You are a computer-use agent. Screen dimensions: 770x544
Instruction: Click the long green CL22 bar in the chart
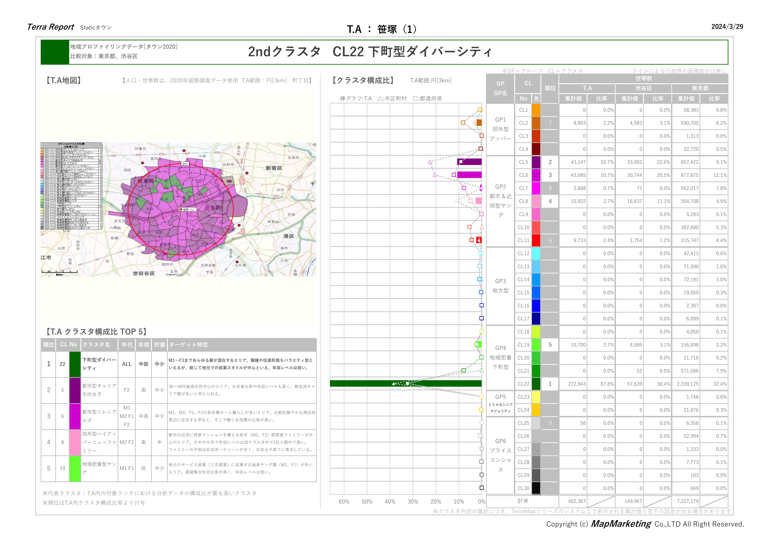(406, 383)
